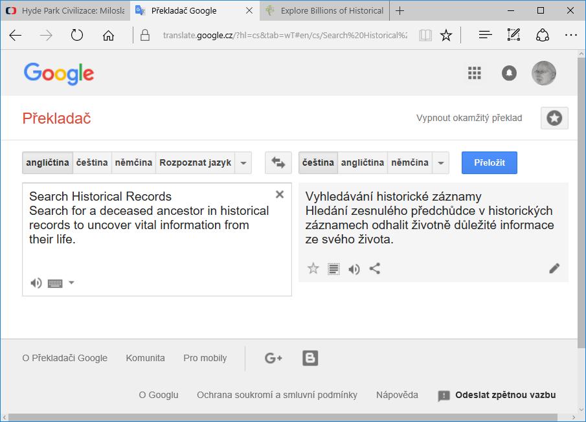This screenshot has height=422, width=586.
Task: Choose Rozpoznat jazyk detect language
Action: [x=195, y=163]
